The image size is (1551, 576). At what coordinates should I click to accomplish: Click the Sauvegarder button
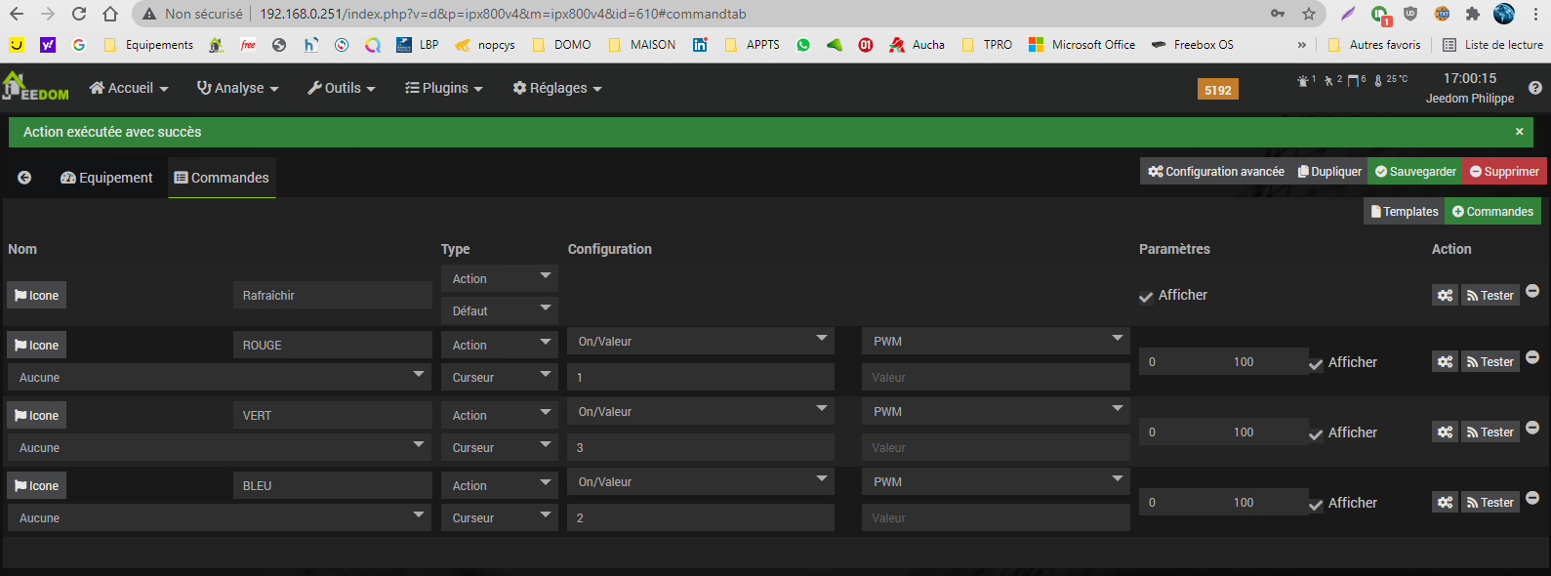click(1415, 172)
